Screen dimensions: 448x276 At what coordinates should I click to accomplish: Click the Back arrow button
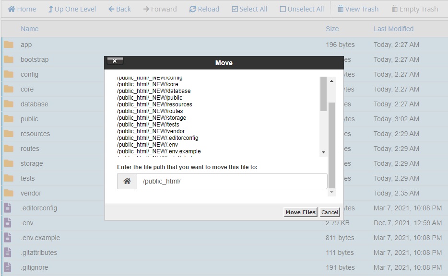(119, 9)
